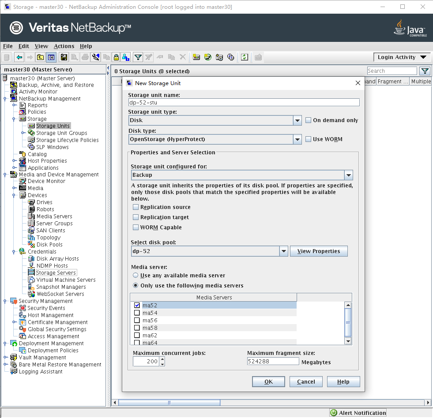Click the back arrow toolbar icon
Image resolution: width=433 pixels, height=418 pixels.
click(x=19, y=57)
